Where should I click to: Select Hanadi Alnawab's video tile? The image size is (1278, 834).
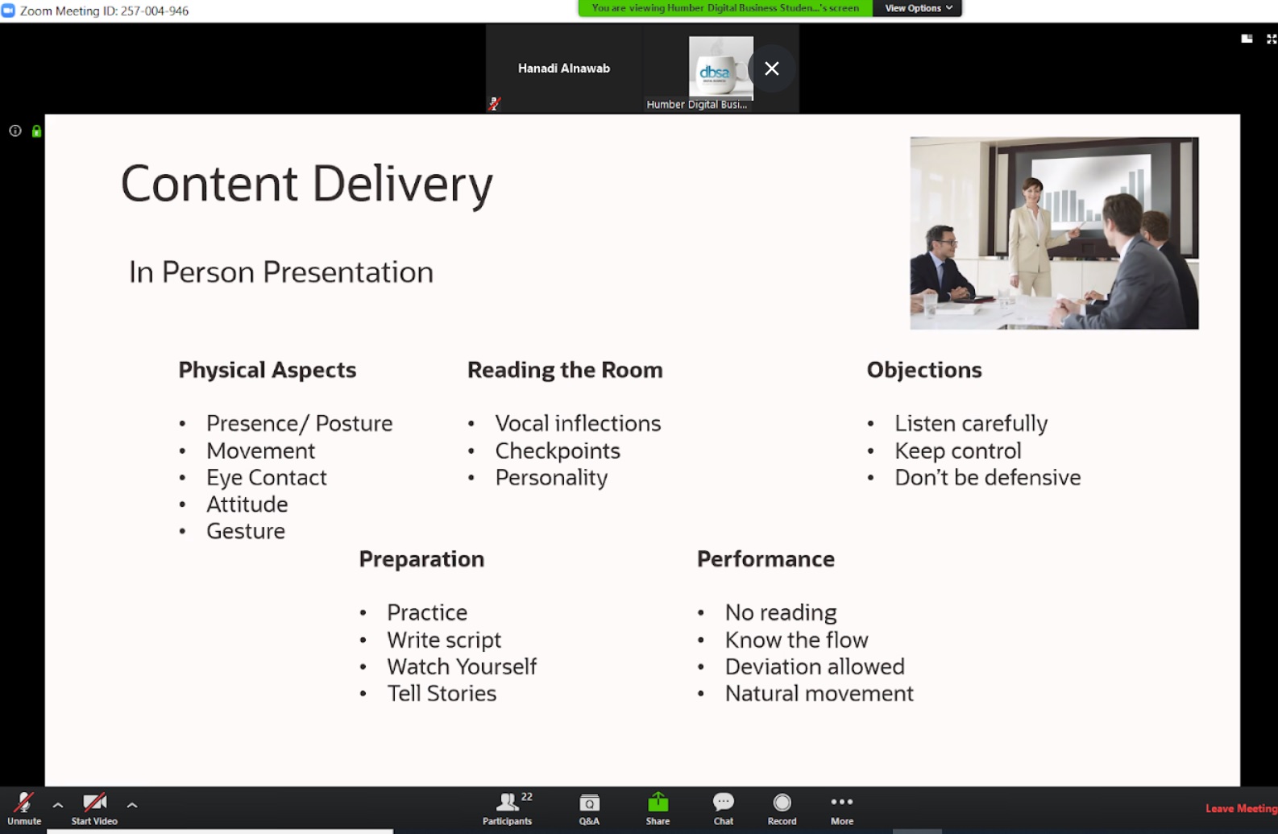click(564, 68)
